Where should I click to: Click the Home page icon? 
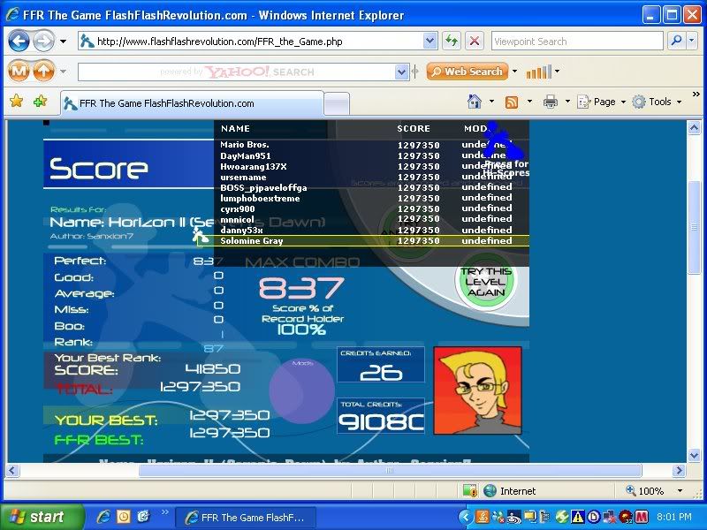tap(475, 102)
